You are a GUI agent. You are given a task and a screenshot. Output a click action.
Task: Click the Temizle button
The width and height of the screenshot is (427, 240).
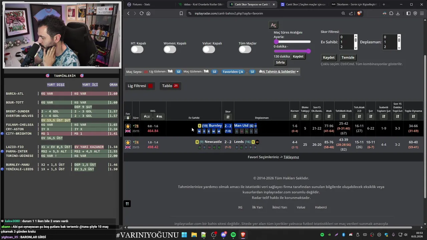coord(348,58)
